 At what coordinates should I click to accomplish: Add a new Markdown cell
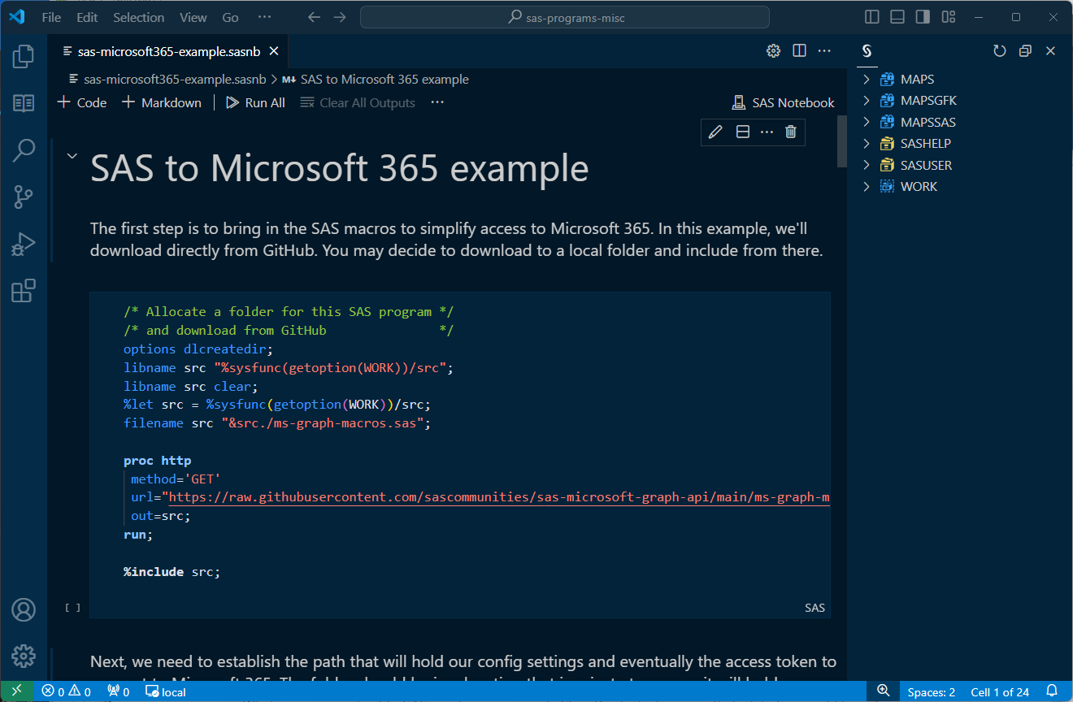[x=162, y=102]
